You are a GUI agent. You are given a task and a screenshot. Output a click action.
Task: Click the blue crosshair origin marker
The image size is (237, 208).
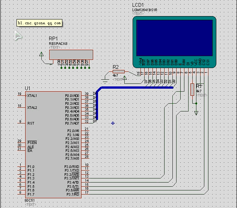click(x=113, y=123)
